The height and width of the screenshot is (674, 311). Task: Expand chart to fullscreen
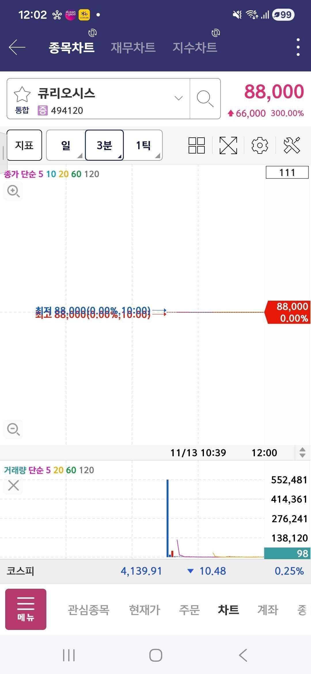point(228,145)
